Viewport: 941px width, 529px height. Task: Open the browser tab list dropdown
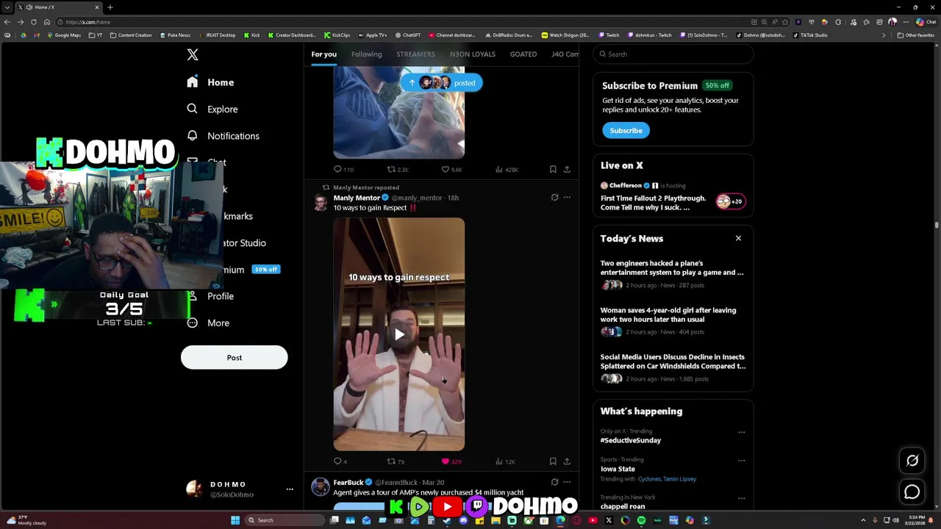[x=7, y=7]
